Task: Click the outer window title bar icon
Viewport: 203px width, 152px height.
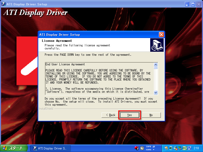Action: point(4,4)
